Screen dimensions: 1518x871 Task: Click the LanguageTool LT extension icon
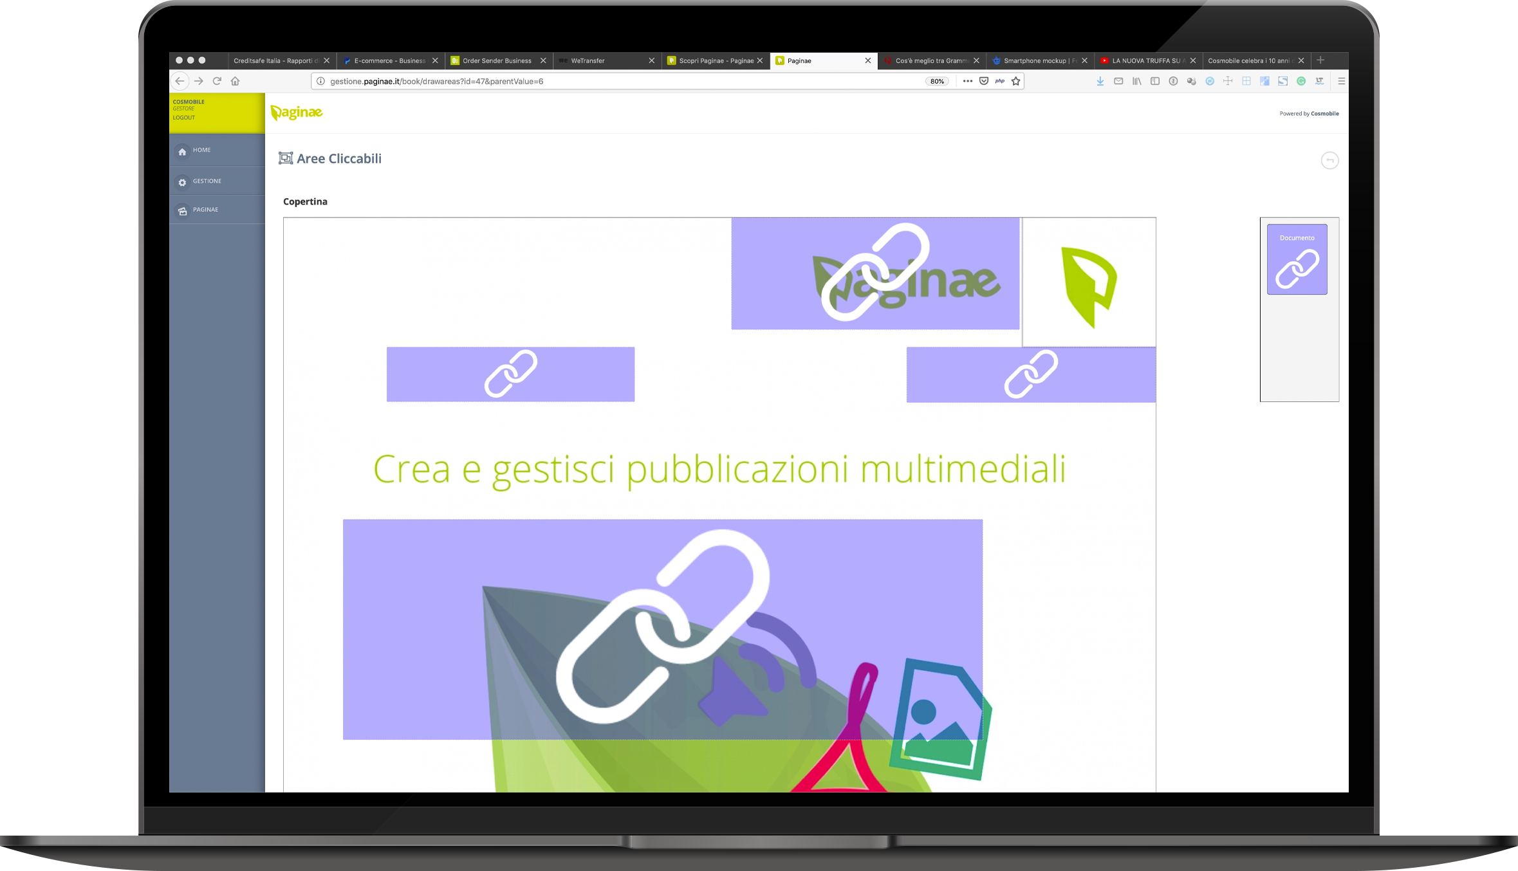click(1320, 81)
